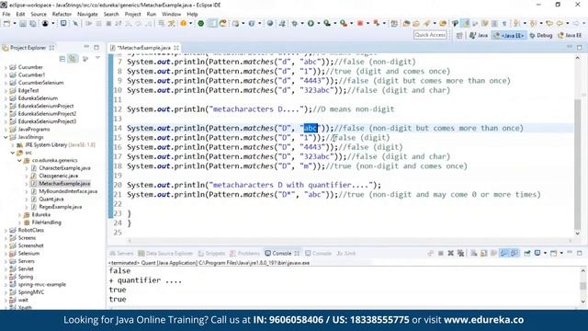Image resolution: width=588 pixels, height=331 pixels.
Task: Click the Save toolbar icon
Action: coord(23,24)
